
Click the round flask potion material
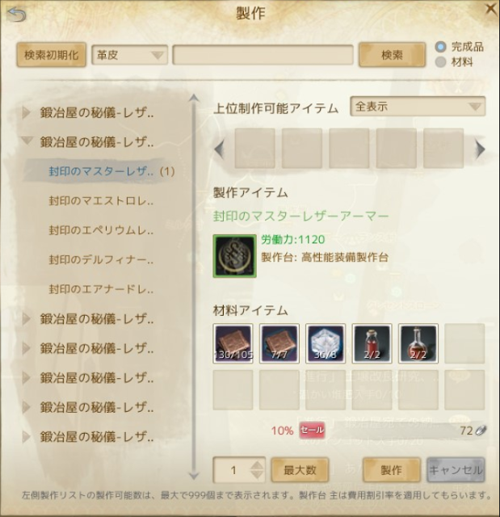[x=418, y=343]
